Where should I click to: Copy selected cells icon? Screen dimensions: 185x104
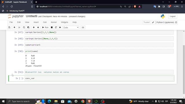click(24, 27)
